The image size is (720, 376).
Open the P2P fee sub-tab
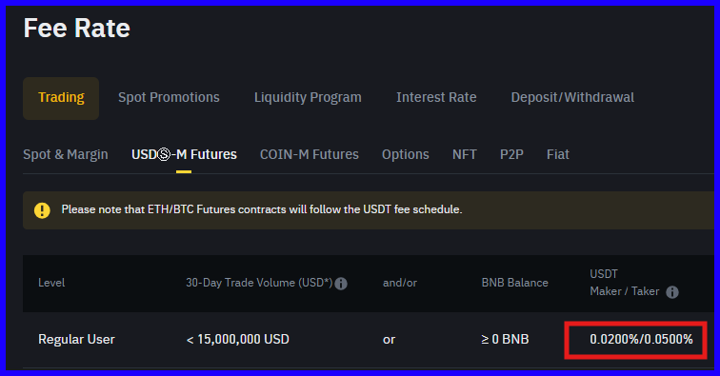[511, 154]
